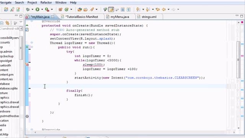
Task: Click error marker beside sleep(100) line
Action: coord(27,64)
